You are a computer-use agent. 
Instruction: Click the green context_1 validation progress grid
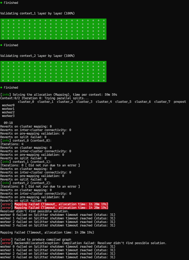coord(53,29)
